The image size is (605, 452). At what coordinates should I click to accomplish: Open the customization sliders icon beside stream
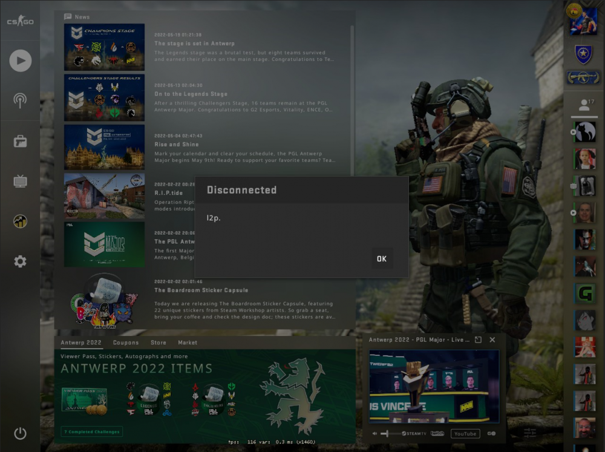click(529, 433)
